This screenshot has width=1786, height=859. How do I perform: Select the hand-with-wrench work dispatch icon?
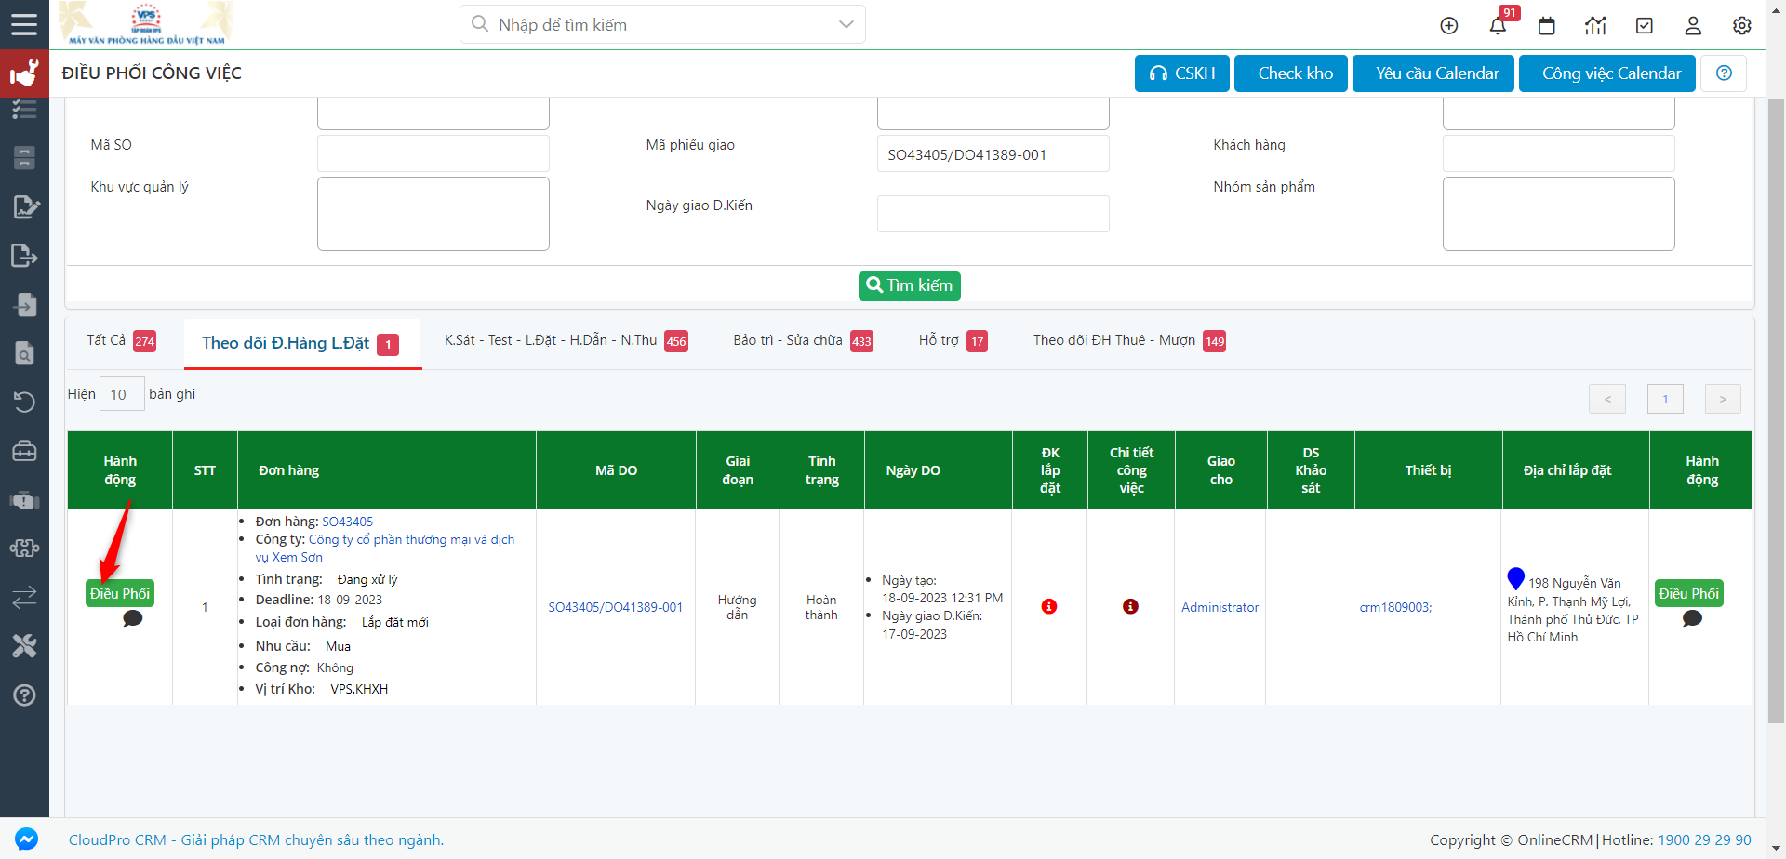pyautogui.click(x=24, y=73)
